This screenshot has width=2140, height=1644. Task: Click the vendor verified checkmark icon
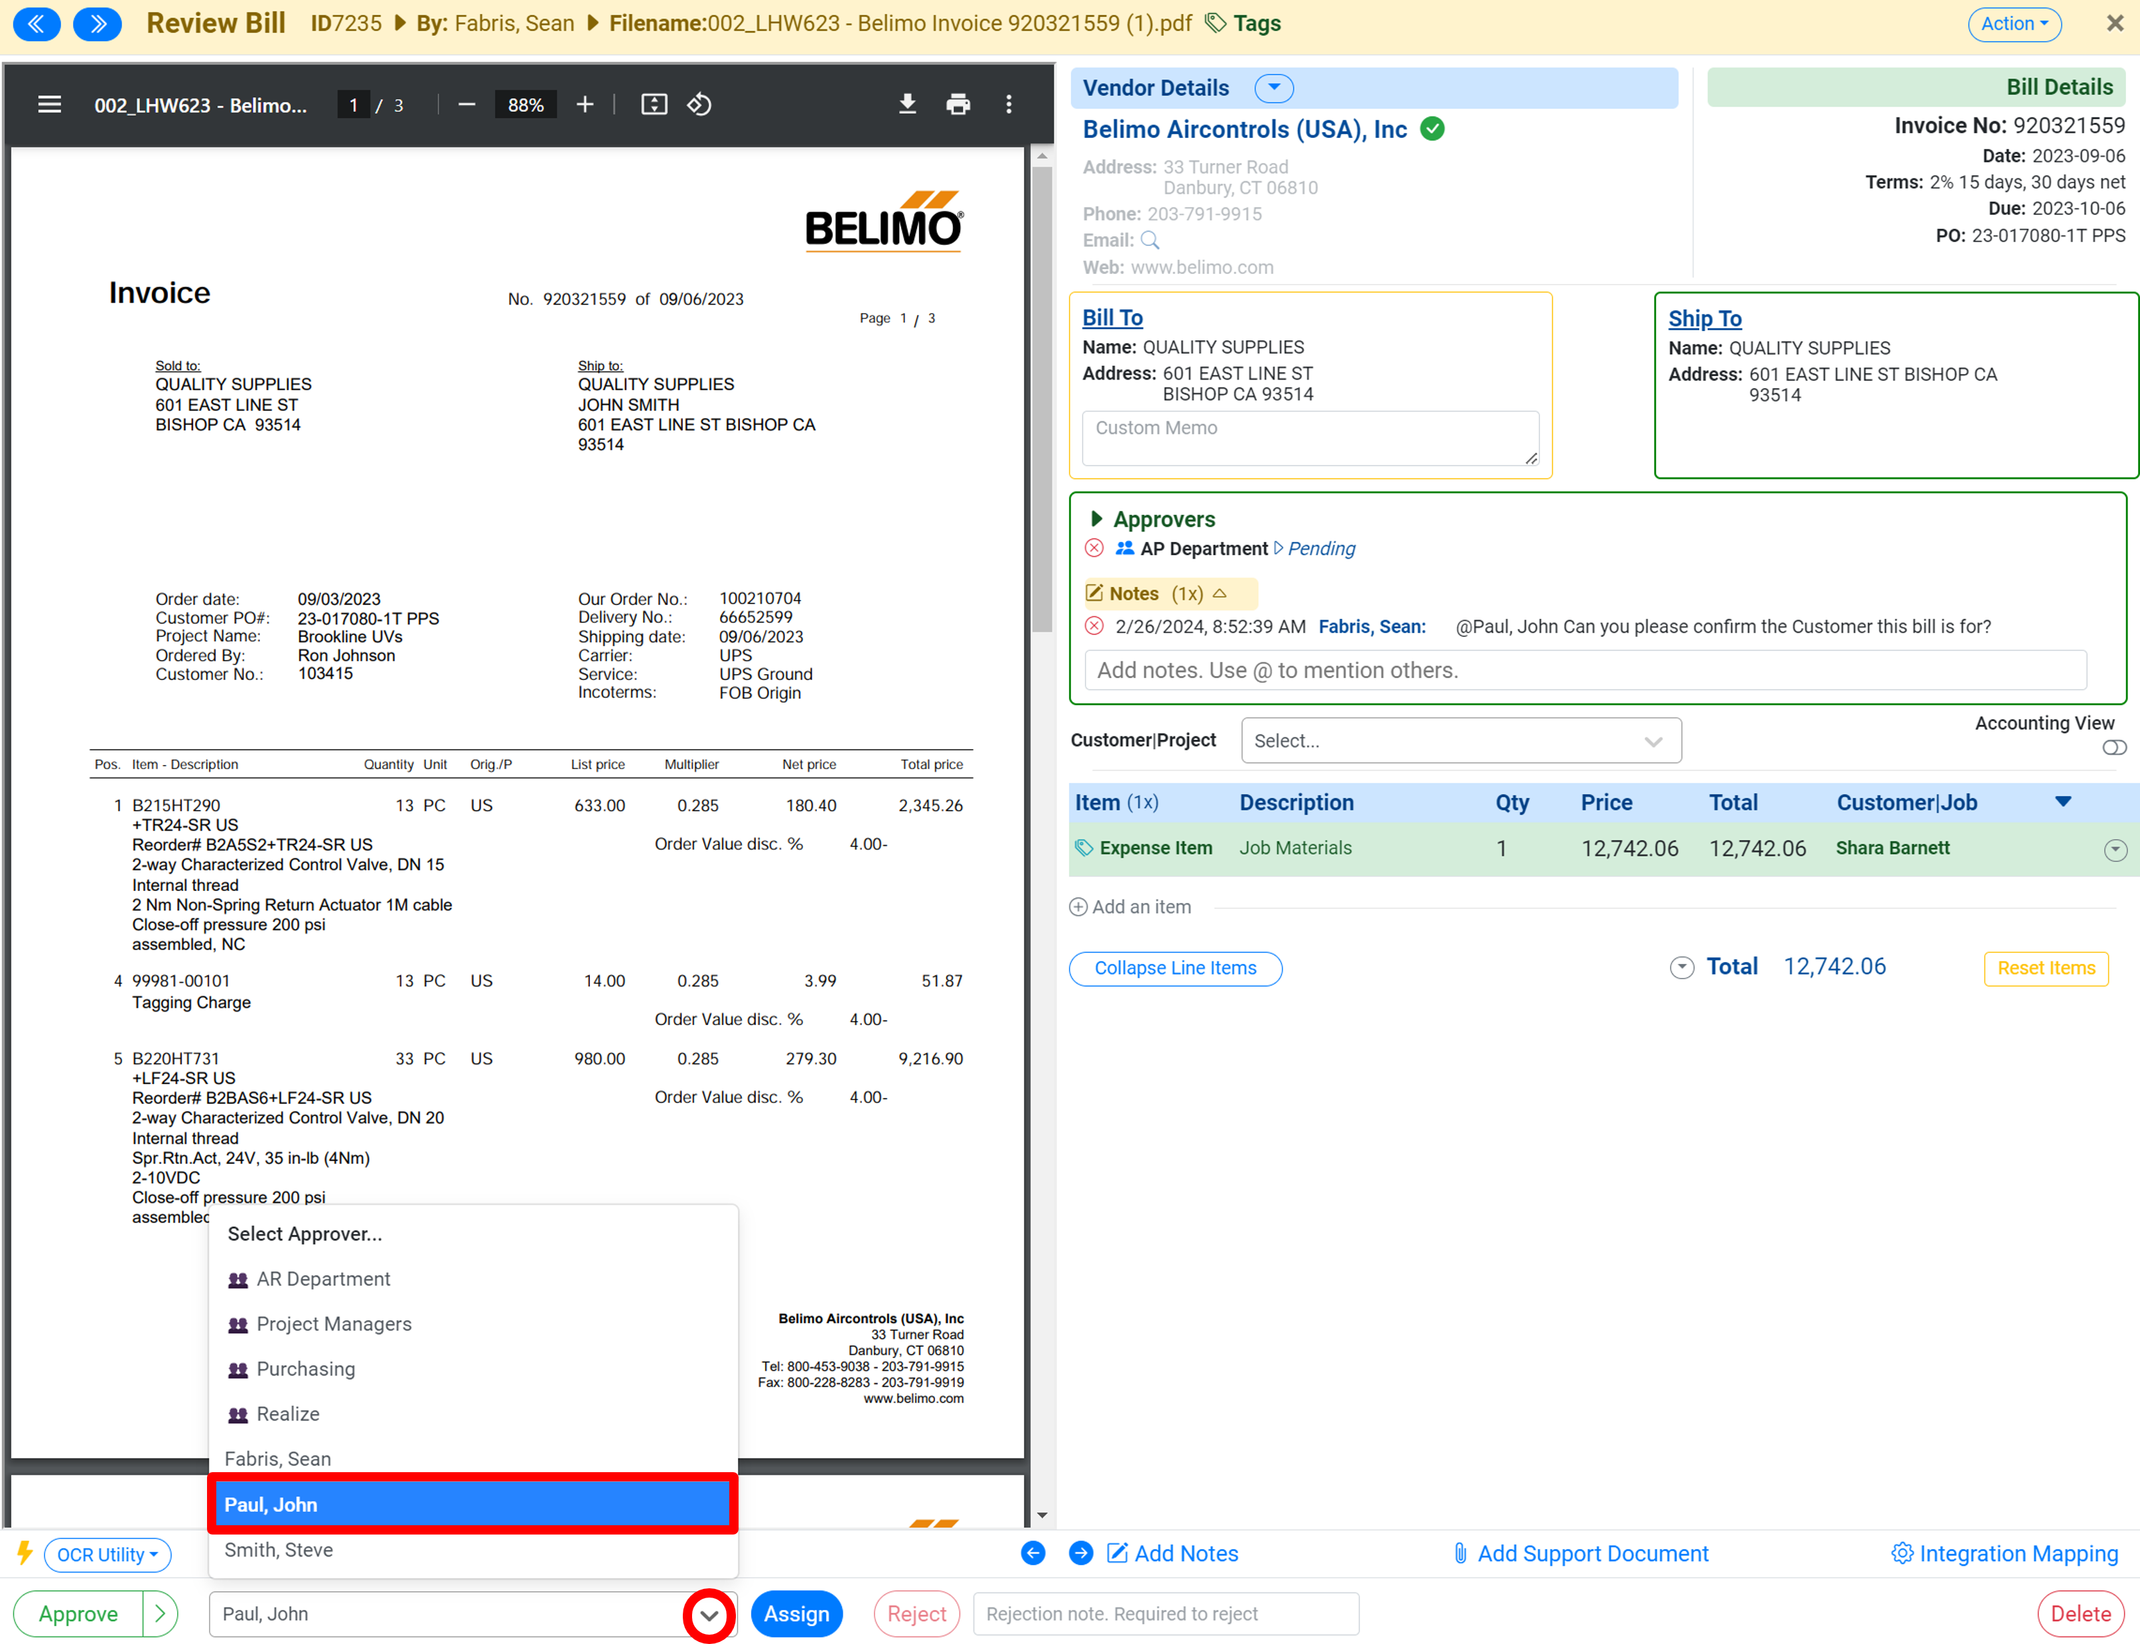(x=1433, y=129)
